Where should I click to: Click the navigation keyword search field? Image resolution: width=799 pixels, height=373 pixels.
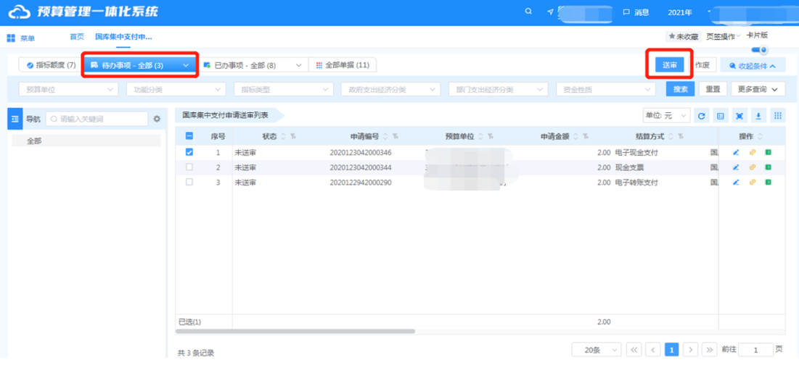pos(97,119)
